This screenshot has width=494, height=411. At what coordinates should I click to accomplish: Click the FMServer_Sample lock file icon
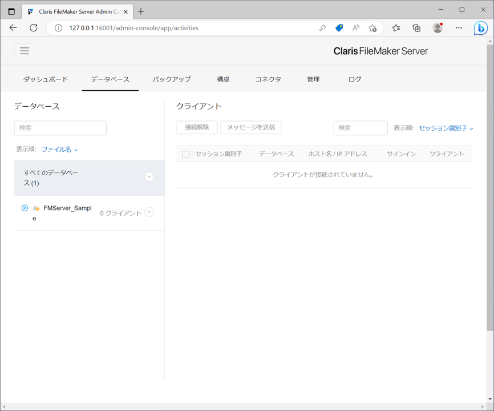point(37,208)
